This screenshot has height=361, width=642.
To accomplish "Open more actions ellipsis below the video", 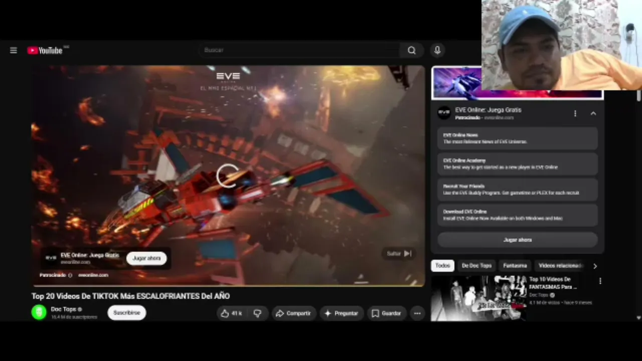I will 417,313.
